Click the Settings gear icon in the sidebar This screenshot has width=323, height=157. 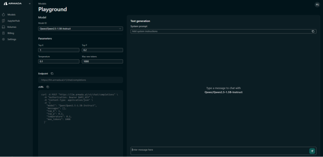(x=3, y=39)
